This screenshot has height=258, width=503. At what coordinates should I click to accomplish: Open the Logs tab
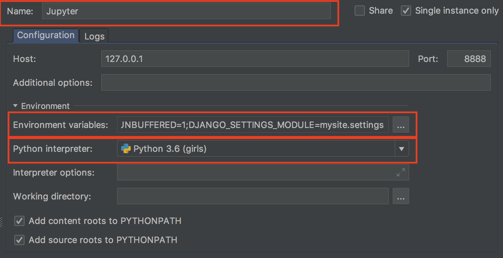point(94,36)
